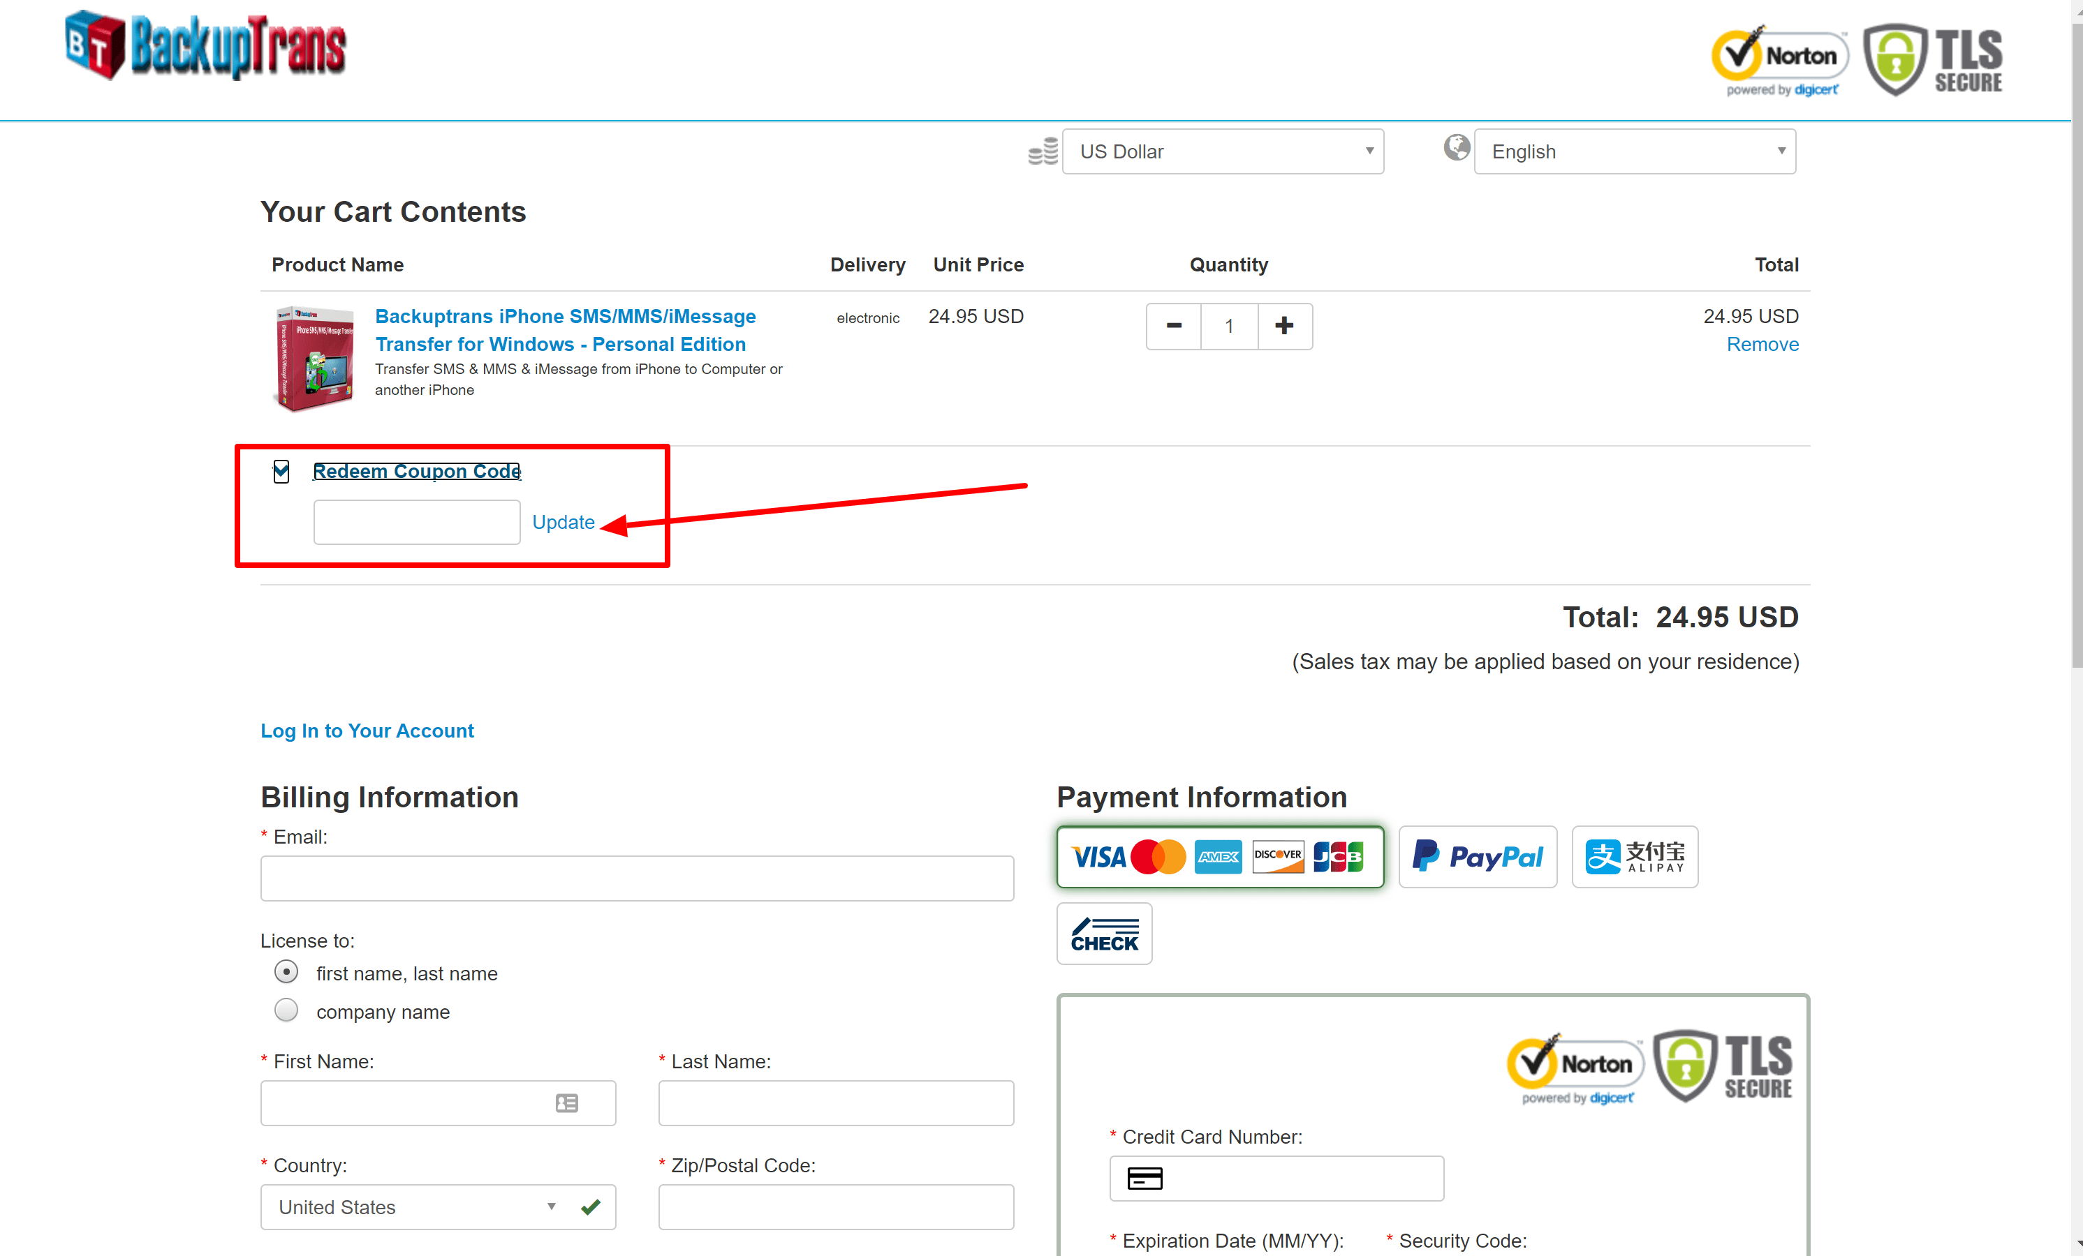Open the US Dollar currency dropdown
The width and height of the screenshot is (2083, 1256).
click(x=1223, y=151)
